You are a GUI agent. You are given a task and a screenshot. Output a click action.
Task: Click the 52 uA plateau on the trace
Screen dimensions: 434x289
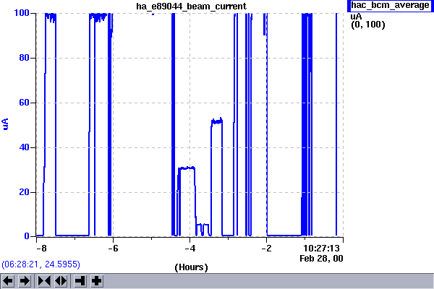point(216,121)
